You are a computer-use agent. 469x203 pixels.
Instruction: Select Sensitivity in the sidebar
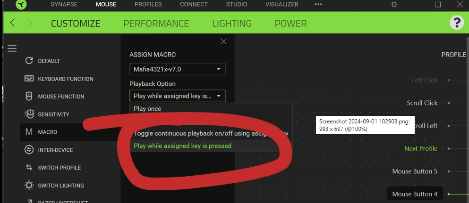[53, 114]
